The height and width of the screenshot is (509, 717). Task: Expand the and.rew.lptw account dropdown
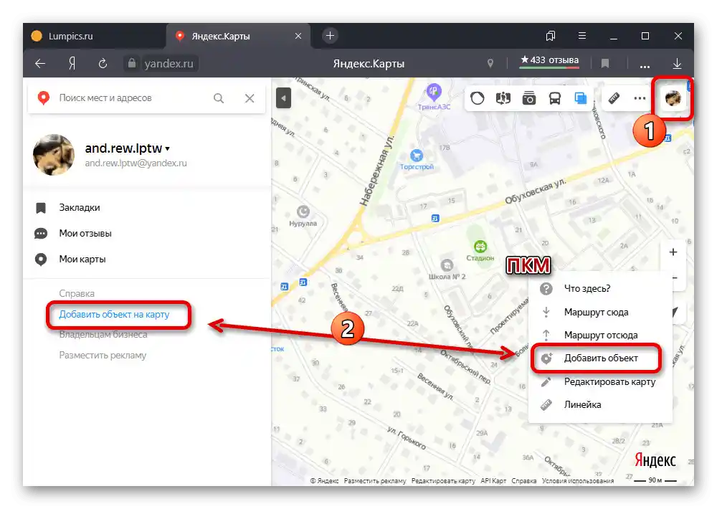click(127, 148)
